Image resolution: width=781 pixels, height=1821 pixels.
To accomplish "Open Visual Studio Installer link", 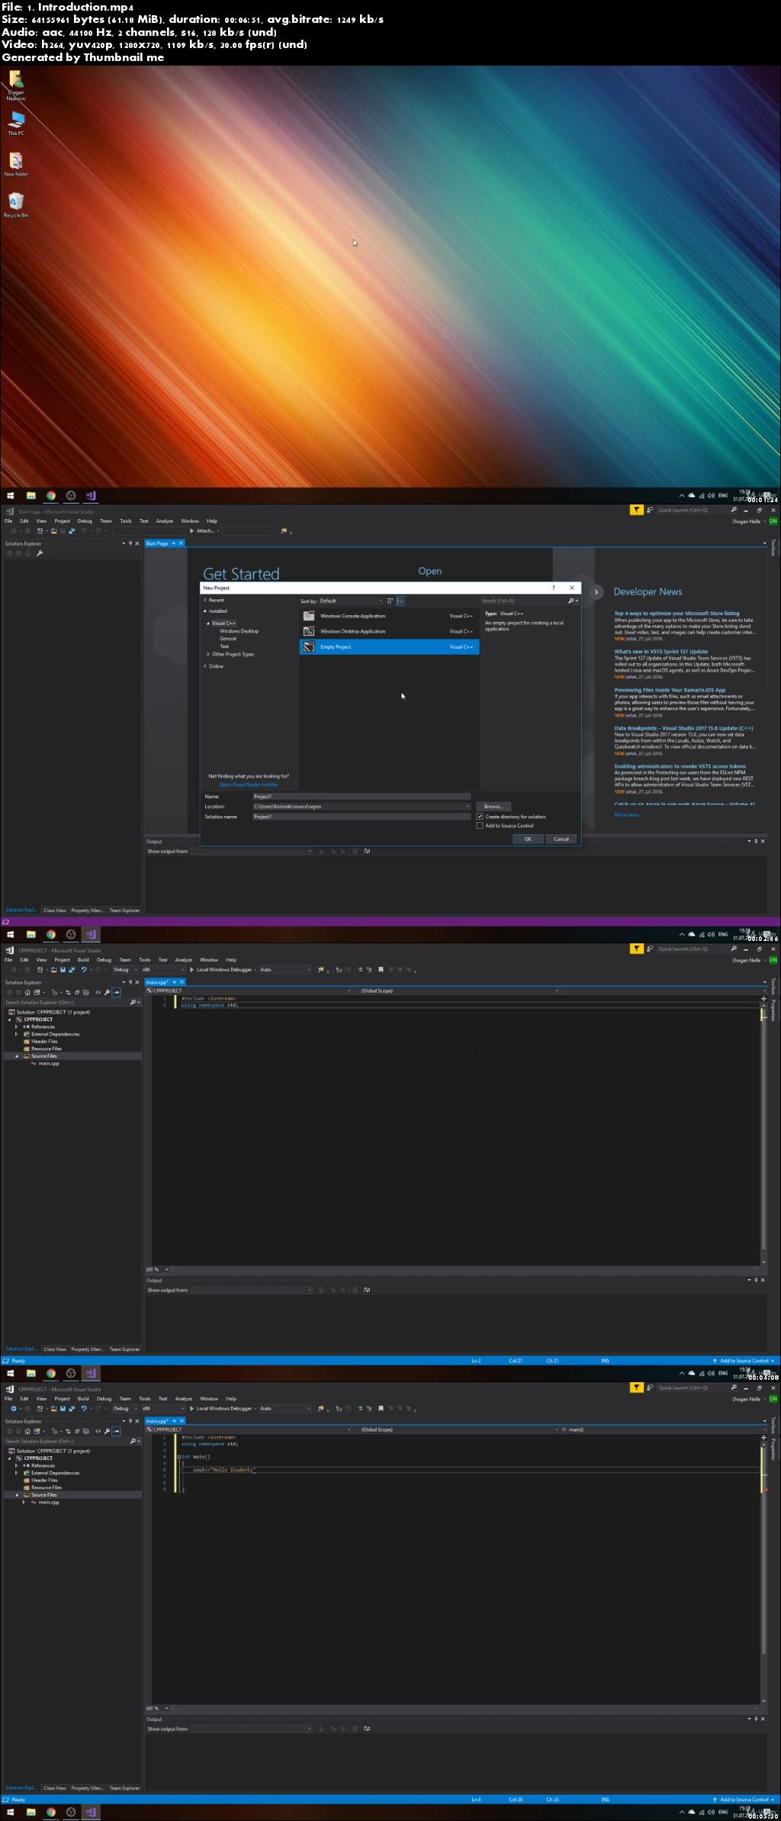I will [x=249, y=785].
